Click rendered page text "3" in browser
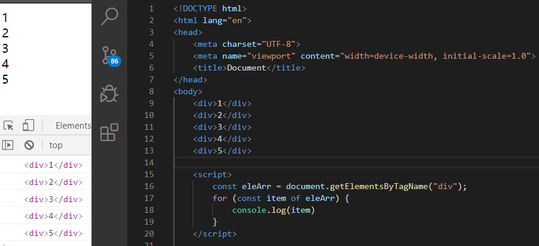 [5, 49]
